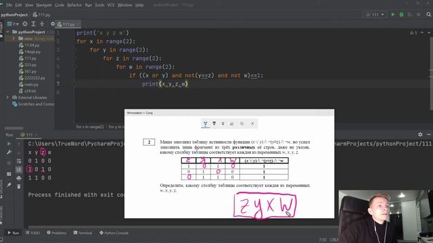Select Scratches and Consoles node

tap(33, 104)
